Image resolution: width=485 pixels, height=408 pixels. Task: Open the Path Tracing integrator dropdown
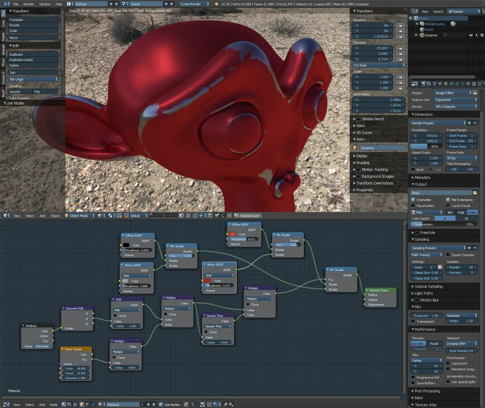pyautogui.click(x=426, y=255)
